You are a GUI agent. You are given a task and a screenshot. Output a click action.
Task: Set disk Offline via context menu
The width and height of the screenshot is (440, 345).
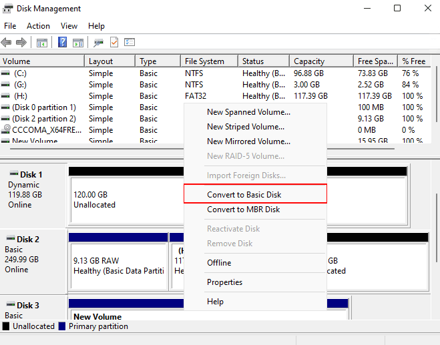pyautogui.click(x=219, y=263)
